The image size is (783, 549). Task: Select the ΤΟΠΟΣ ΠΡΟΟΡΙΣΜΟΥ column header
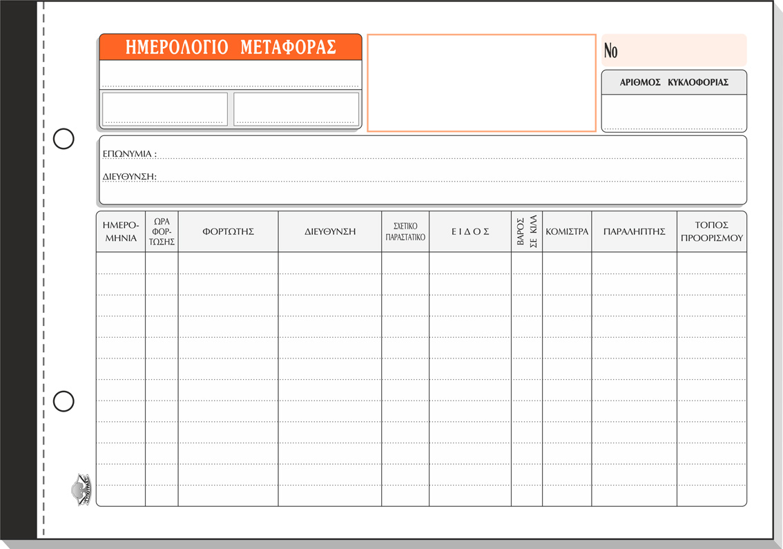[x=711, y=231]
